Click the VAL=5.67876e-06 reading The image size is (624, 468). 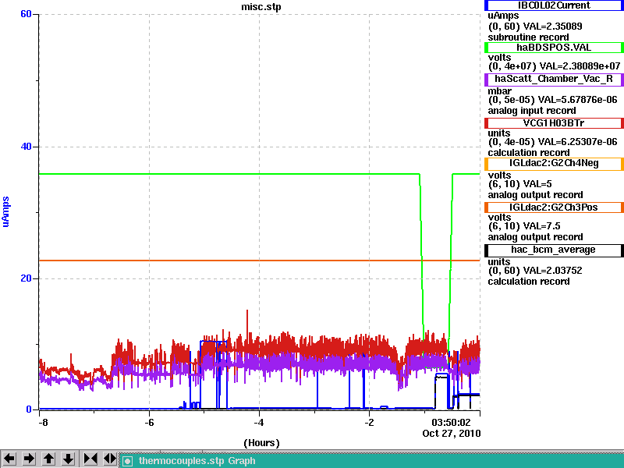coord(577,100)
